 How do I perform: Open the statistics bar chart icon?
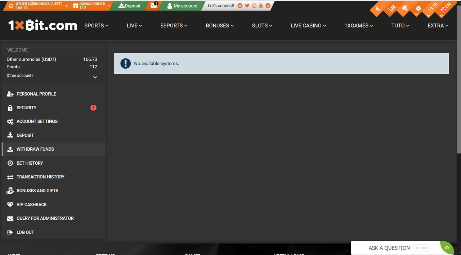[x=392, y=8]
